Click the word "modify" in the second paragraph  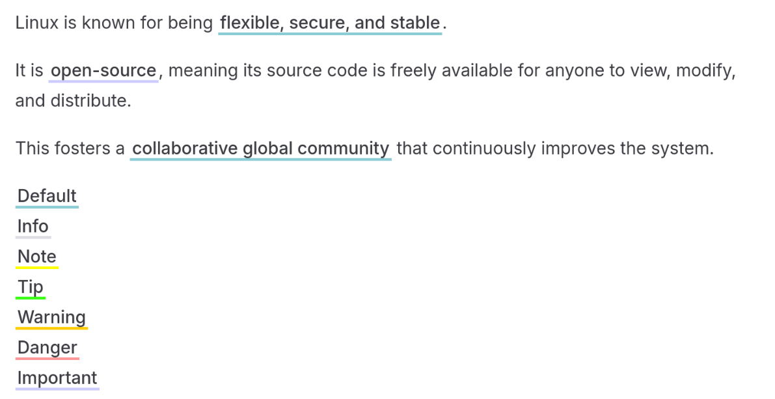coord(705,71)
